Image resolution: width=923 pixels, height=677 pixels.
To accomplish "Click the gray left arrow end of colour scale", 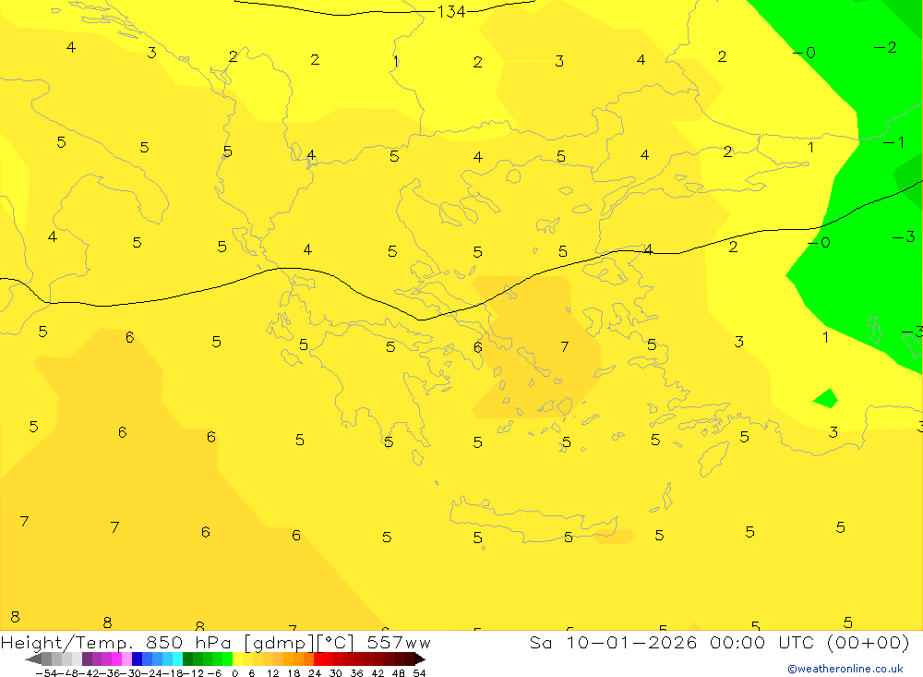I will pyautogui.click(x=33, y=659).
